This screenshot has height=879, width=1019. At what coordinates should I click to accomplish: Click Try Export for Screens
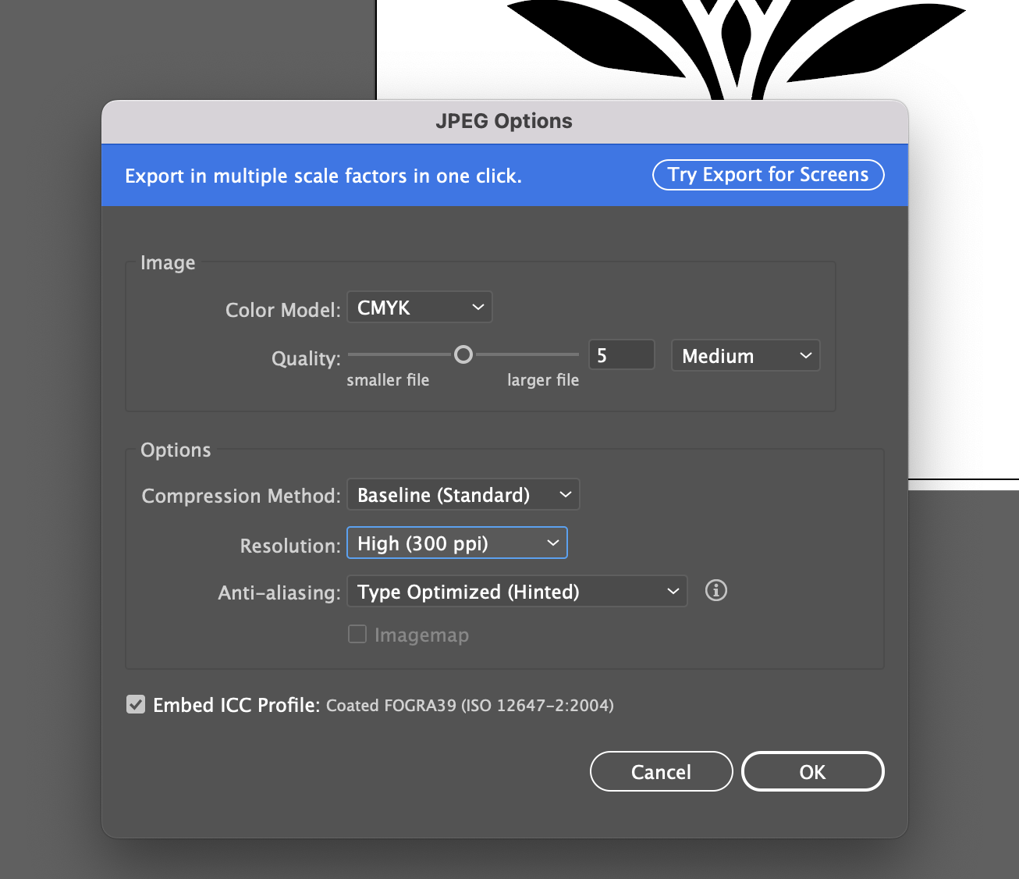[768, 175]
